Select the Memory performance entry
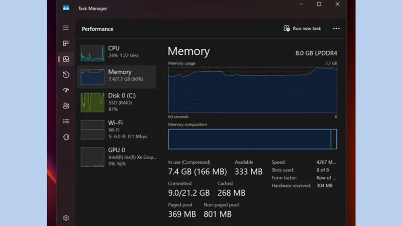402x226 pixels. point(117,77)
